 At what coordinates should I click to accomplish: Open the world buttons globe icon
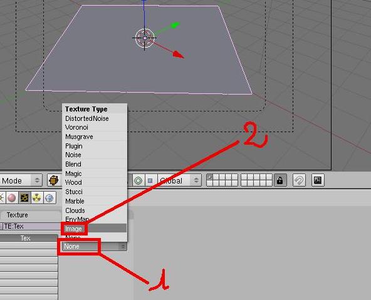50,198
